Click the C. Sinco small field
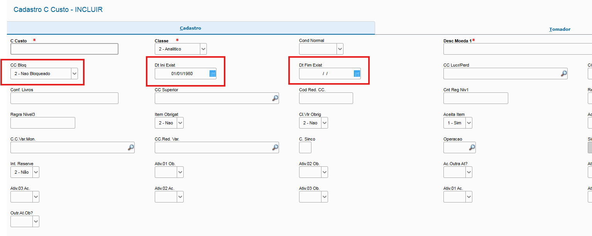The height and width of the screenshot is (236, 592). pyautogui.click(x=305, y=147)
